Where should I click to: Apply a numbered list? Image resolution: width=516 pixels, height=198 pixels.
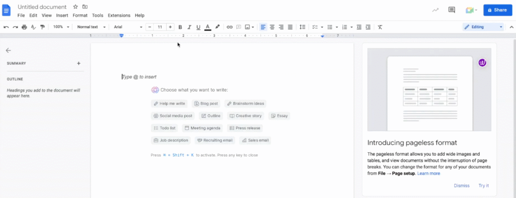click(345, 27)
